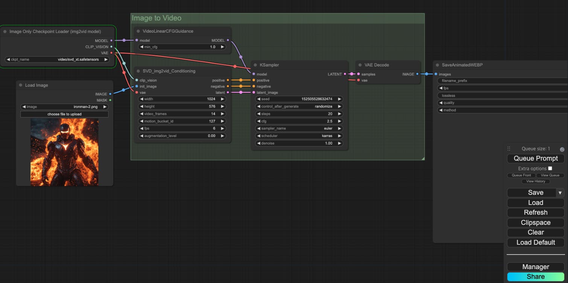Open settings with the gear icon
The width and height of the screenshot is (568, 283).
562,149
